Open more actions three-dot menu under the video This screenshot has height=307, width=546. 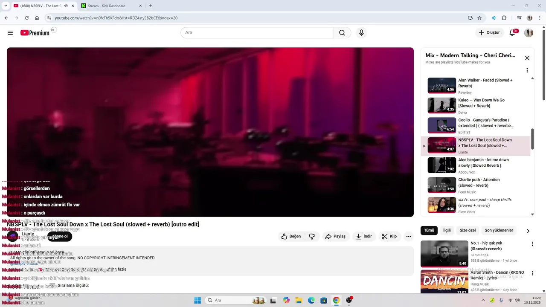[x=409, y=236]
